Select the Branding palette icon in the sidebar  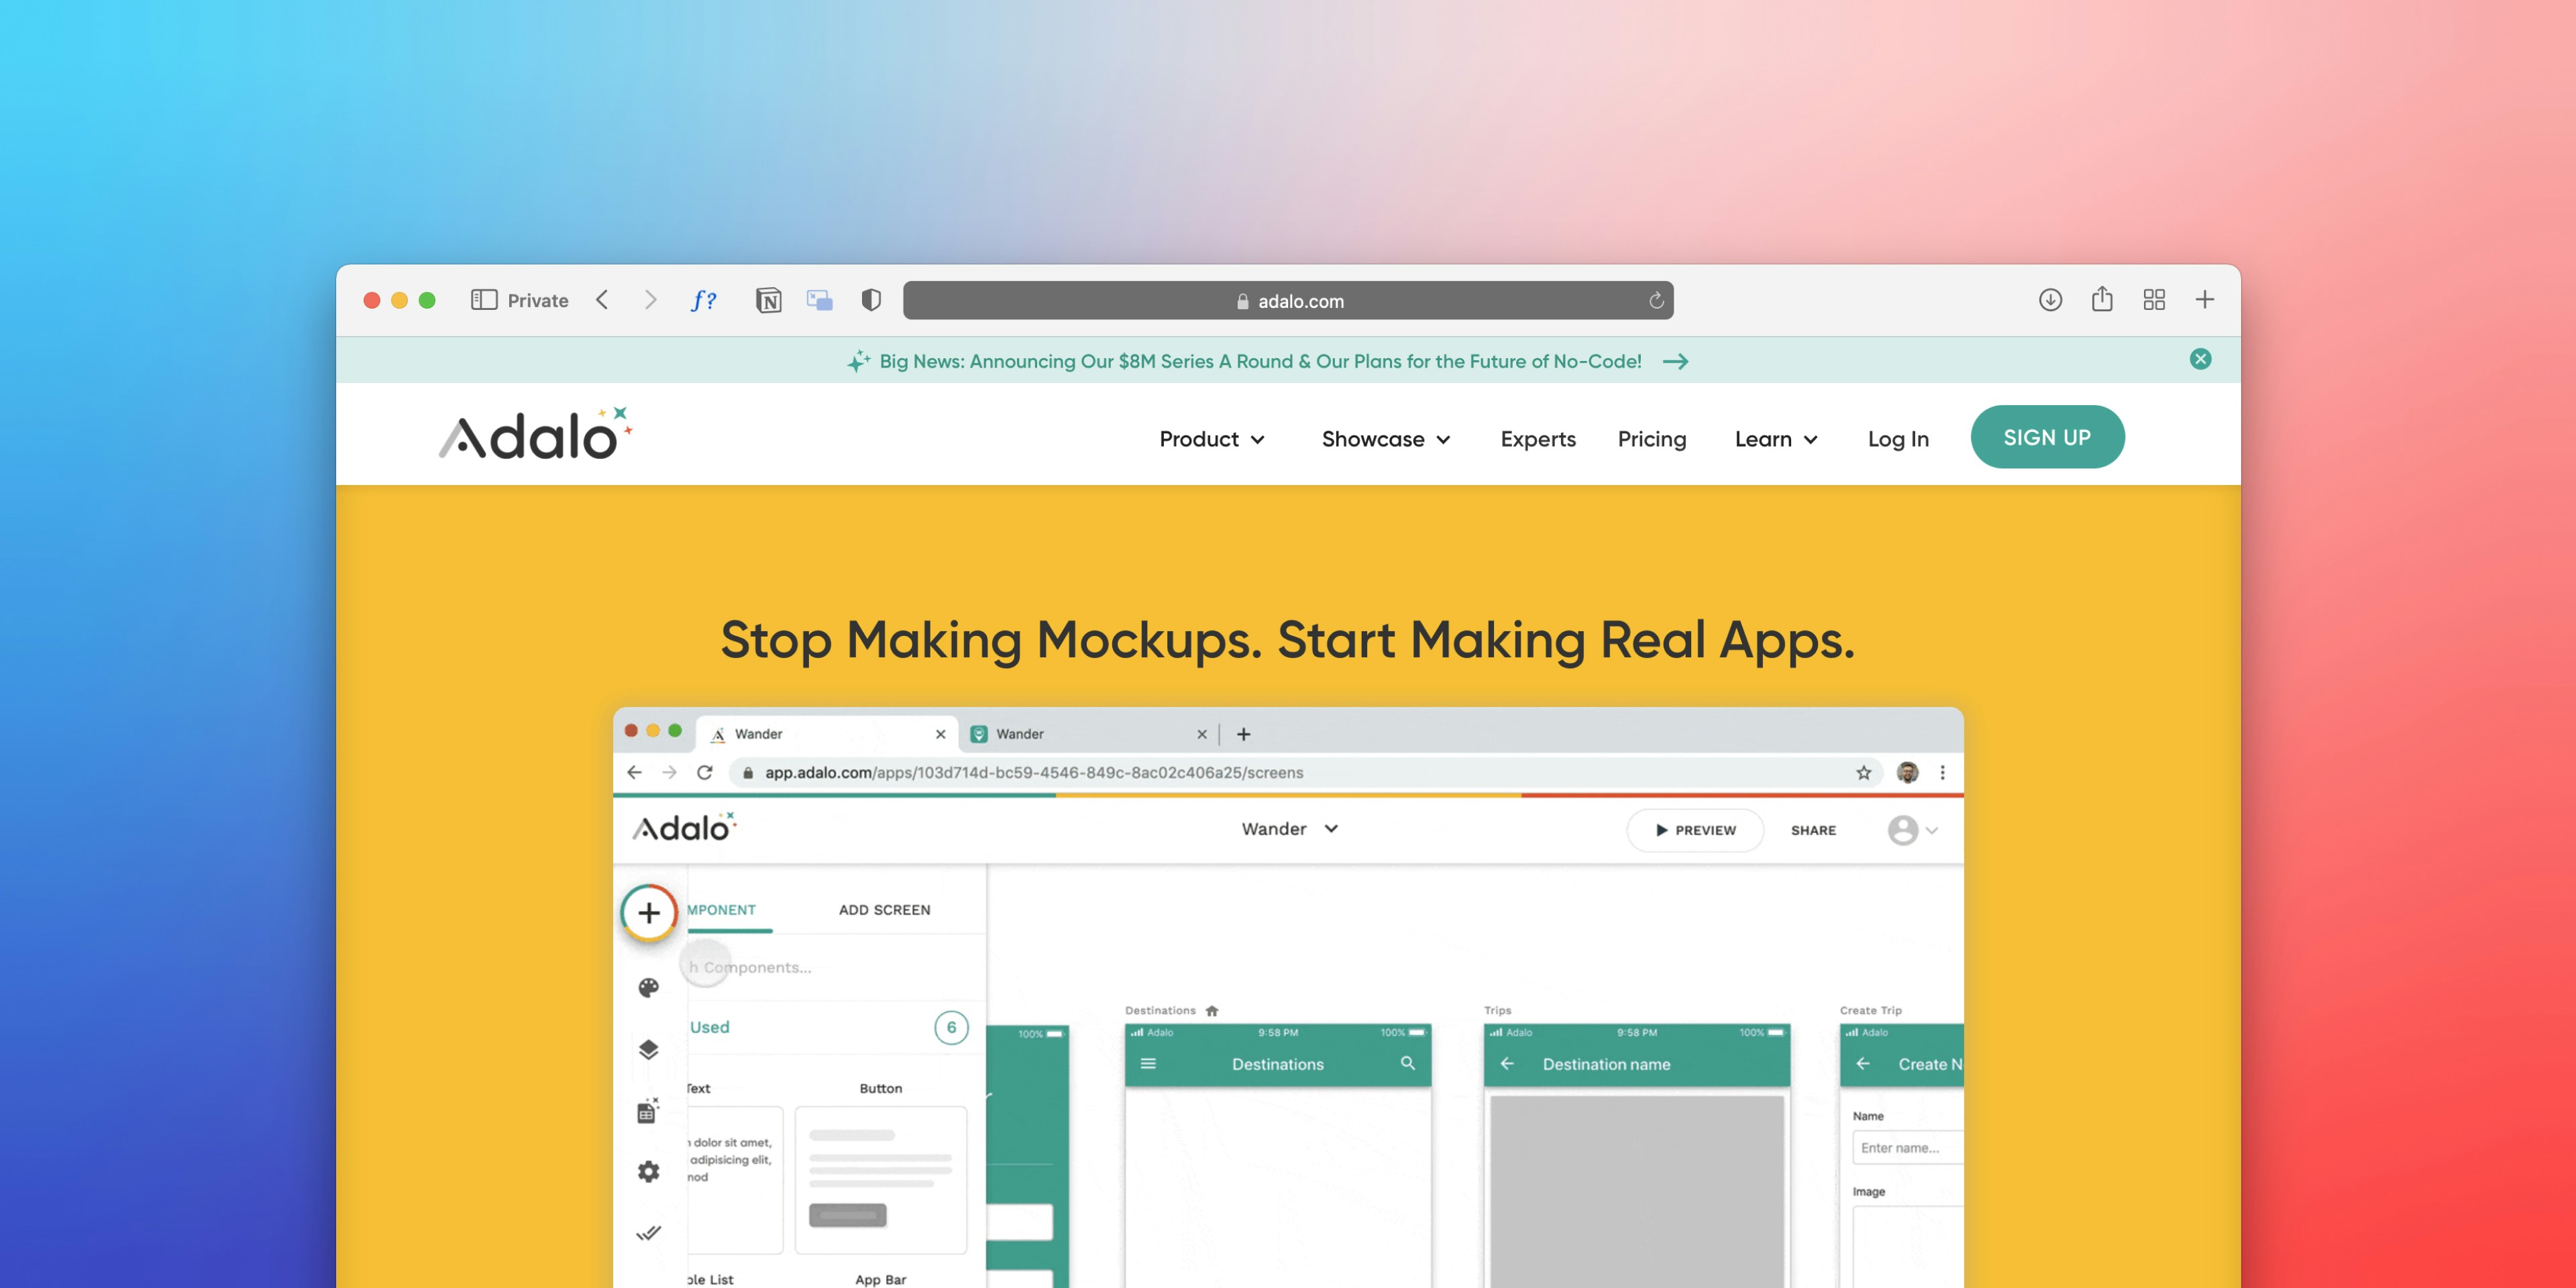point(649,987)
